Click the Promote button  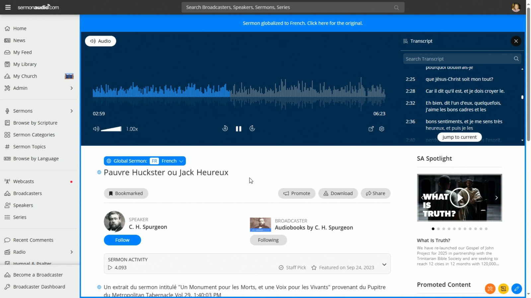point(297,193)
